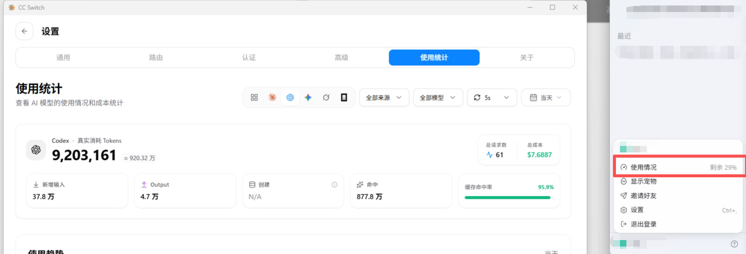
Task: Open the 全部模型 dropdown
Action: [x=438, y=98]
